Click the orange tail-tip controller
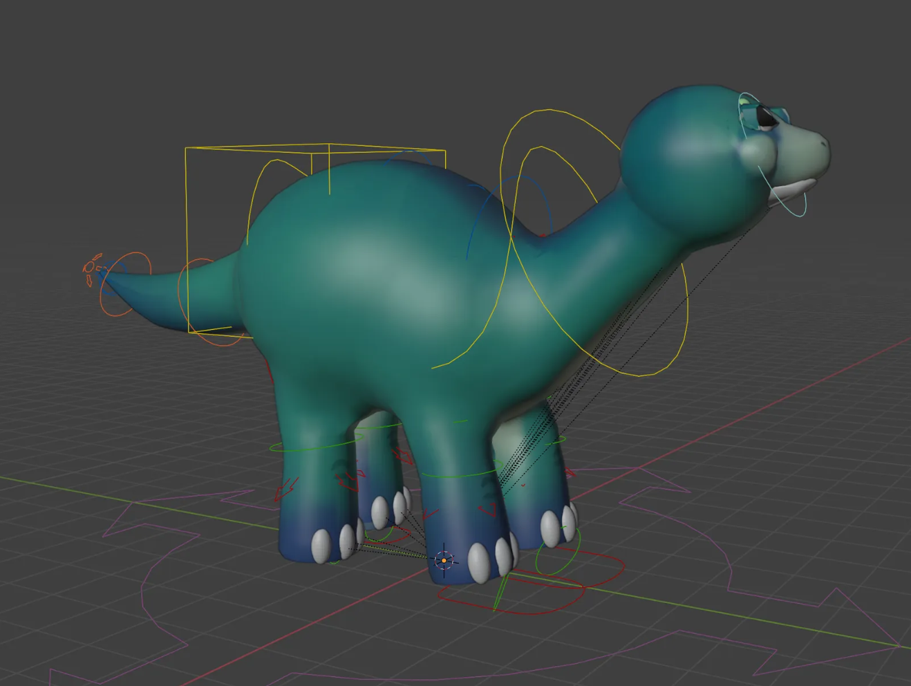 point(93,270)
